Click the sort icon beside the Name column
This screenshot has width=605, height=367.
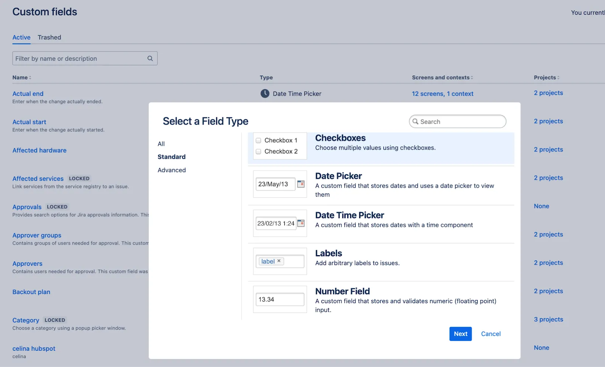(x=30, y=77)
